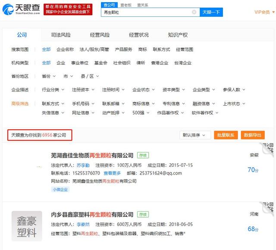
Task: Expand the 联系邮箱 advanced filter
Action: click(113, 103)
